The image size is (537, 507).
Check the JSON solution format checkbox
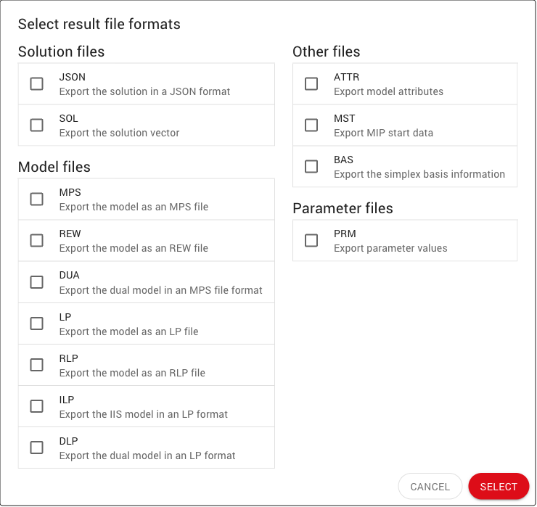click(37, 84)
